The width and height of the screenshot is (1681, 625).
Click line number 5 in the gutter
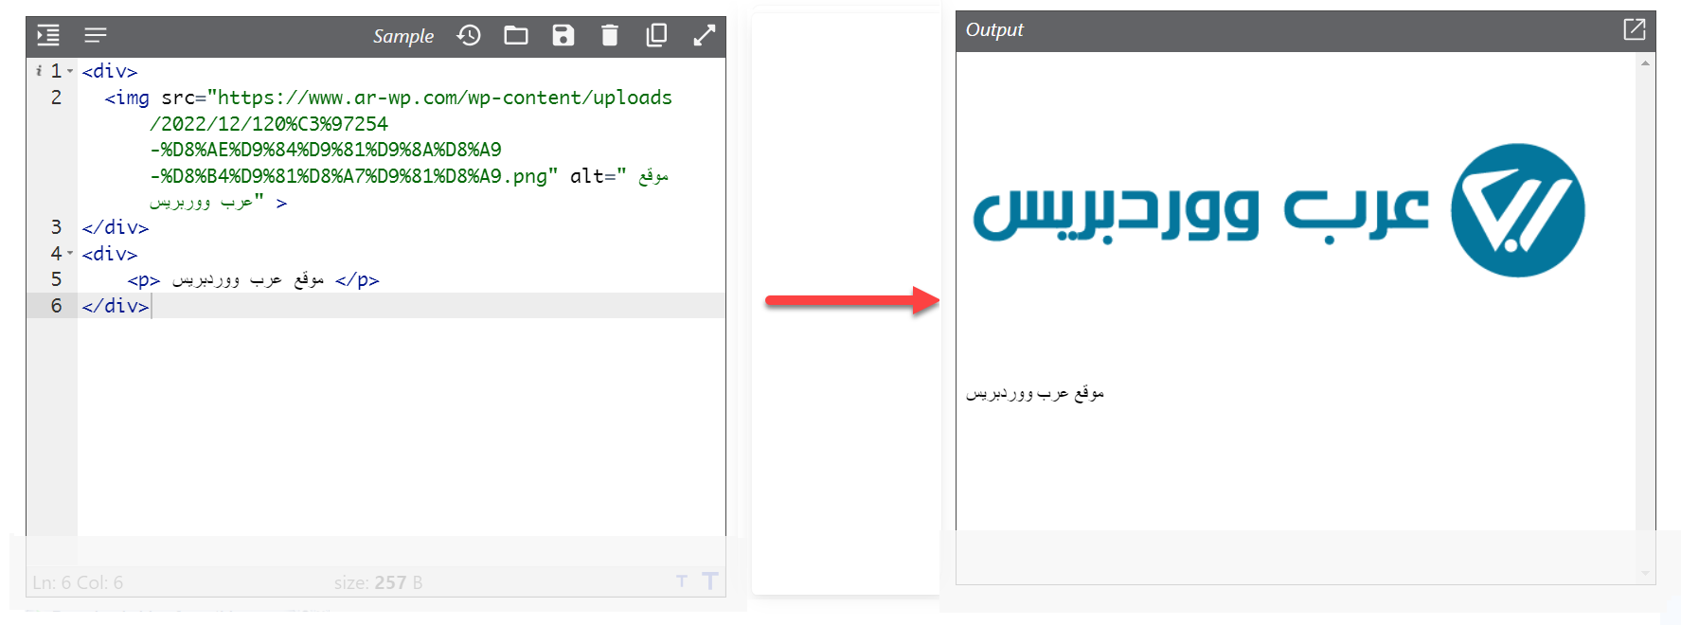pos(56,279)
